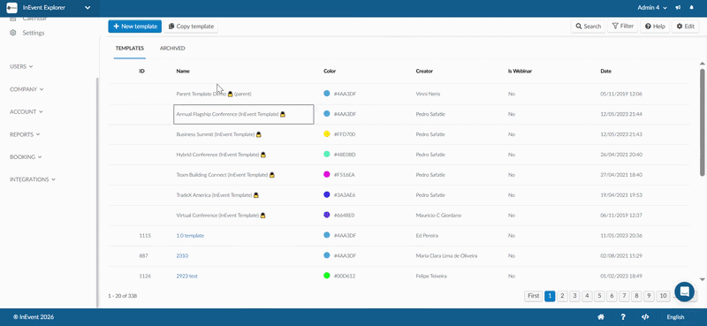Click the ID column header
Screen dimensions: 707x326
[141, 72]
